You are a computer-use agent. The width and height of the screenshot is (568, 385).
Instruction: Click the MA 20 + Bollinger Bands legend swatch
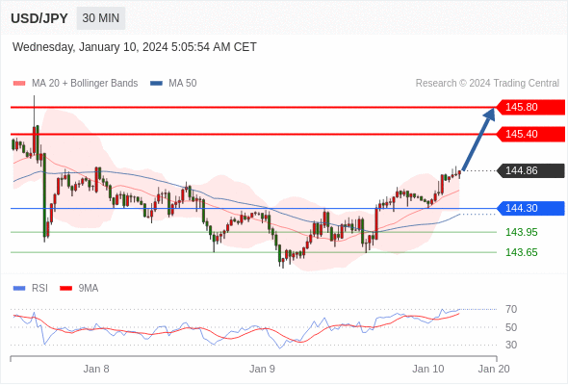tap(19, 84)
